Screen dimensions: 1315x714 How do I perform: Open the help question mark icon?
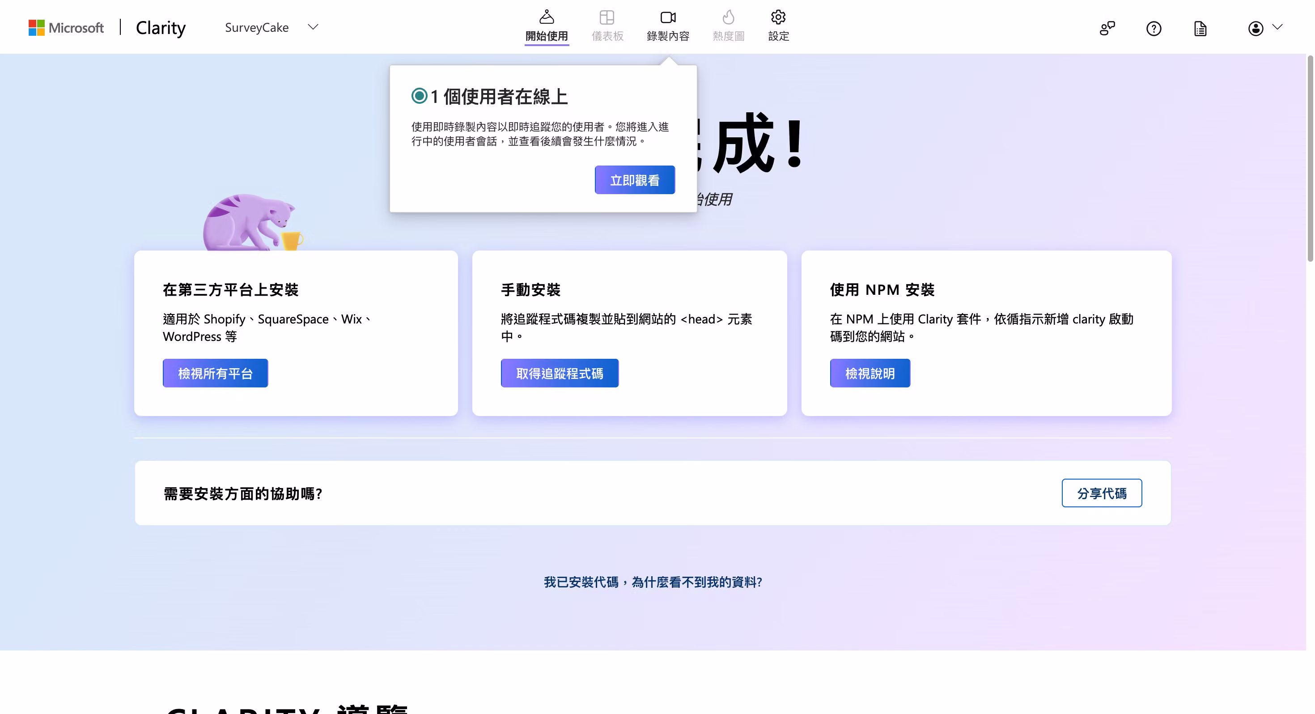coord(1154,28)
